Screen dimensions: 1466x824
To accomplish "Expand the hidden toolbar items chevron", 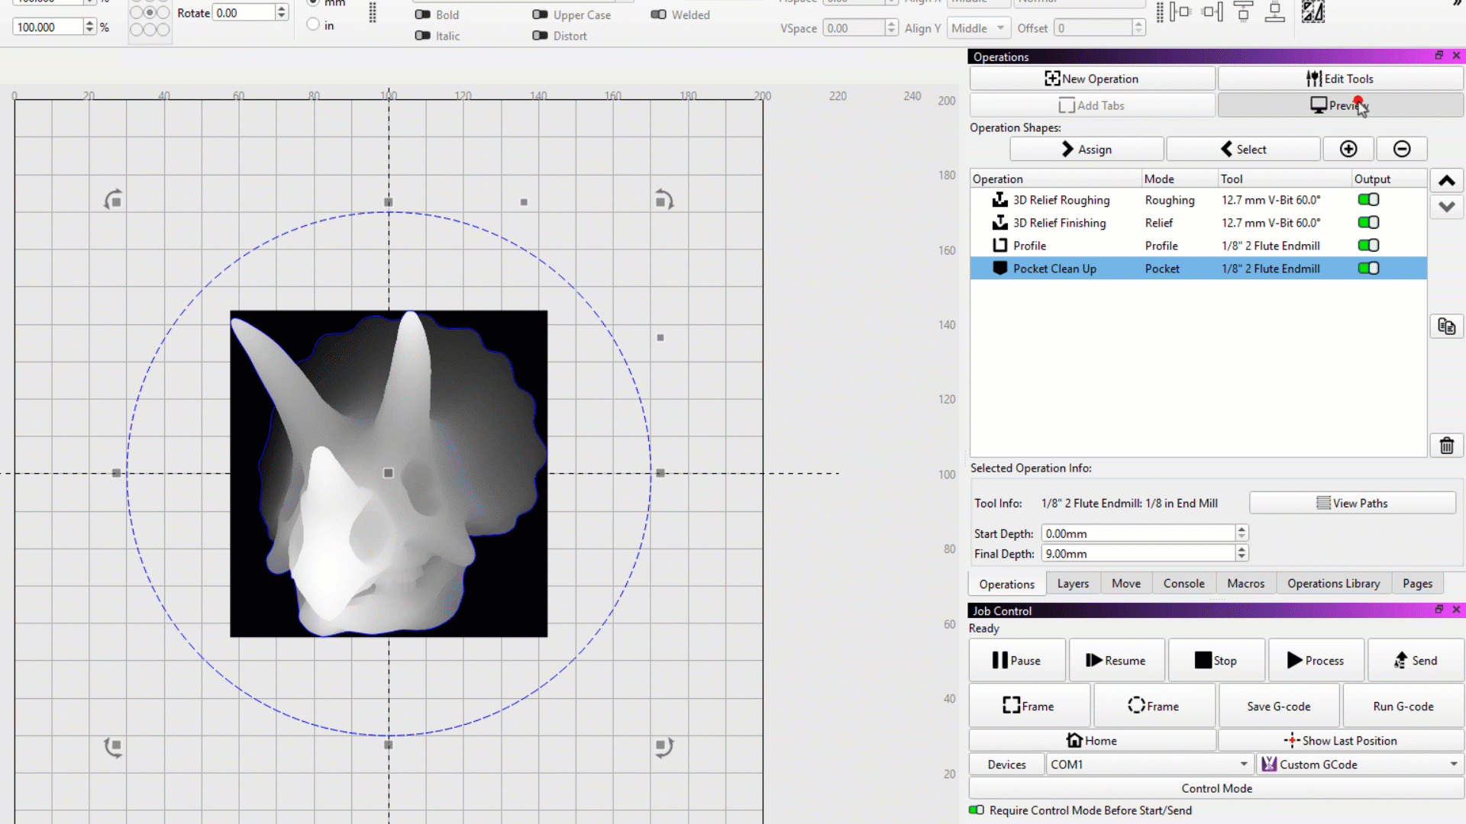I will point(1457,4).
